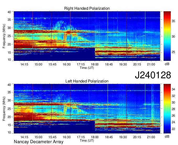Image resolution: width=178 pixels, height=145 pixels.
Task: Click the 15:00 time tick of Right Handed plot
Action: 38,64
